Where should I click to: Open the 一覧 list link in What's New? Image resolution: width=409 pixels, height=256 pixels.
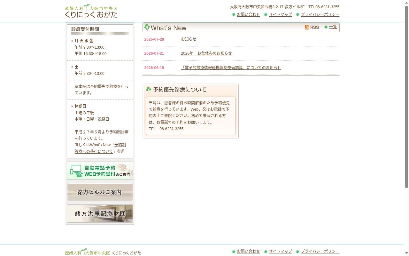pyautogui.click(x=333, y=27)
